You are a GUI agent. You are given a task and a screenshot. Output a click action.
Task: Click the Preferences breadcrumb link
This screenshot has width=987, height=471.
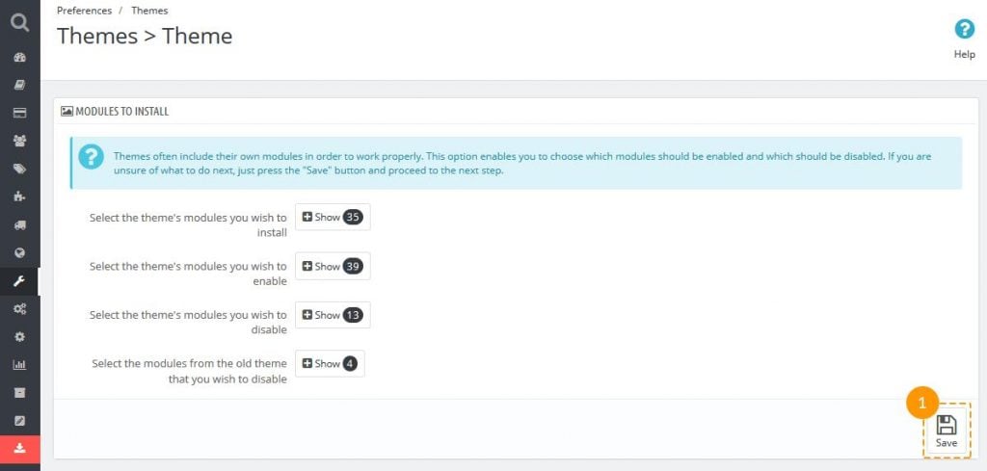point(83,11)
